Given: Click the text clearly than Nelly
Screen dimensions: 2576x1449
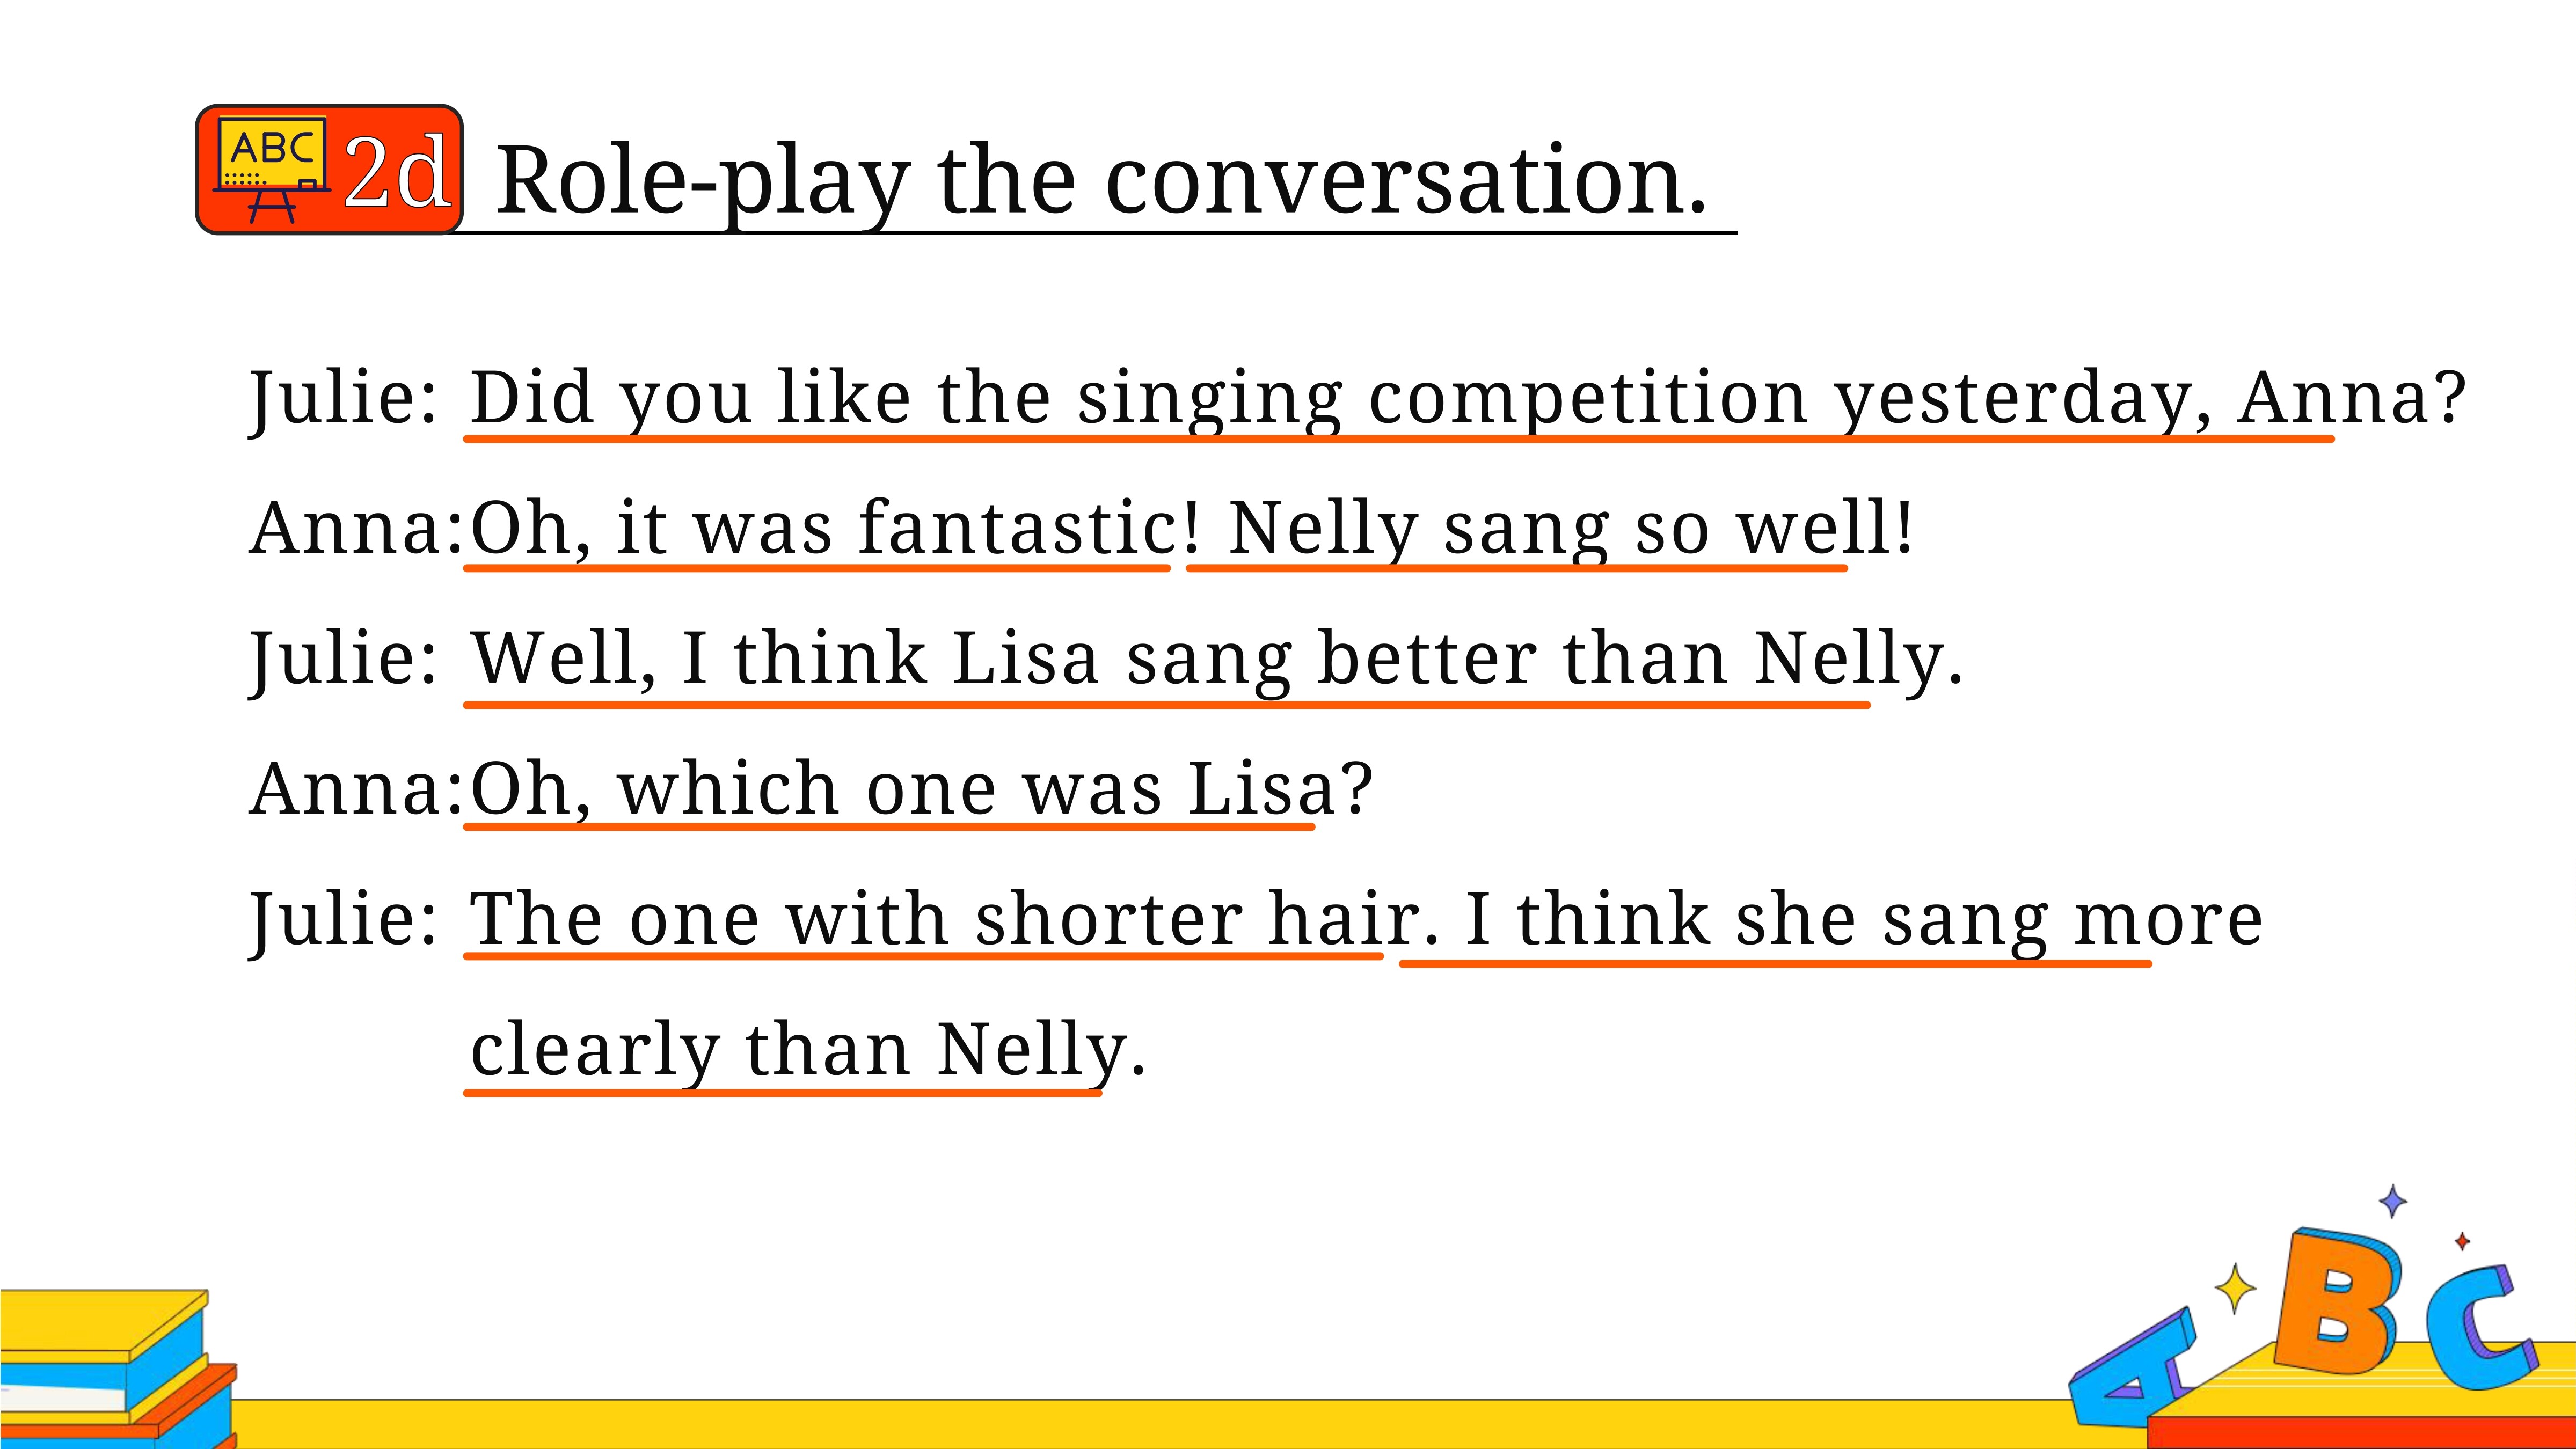Looking at the screenshot, I should tap(808, 1050).
